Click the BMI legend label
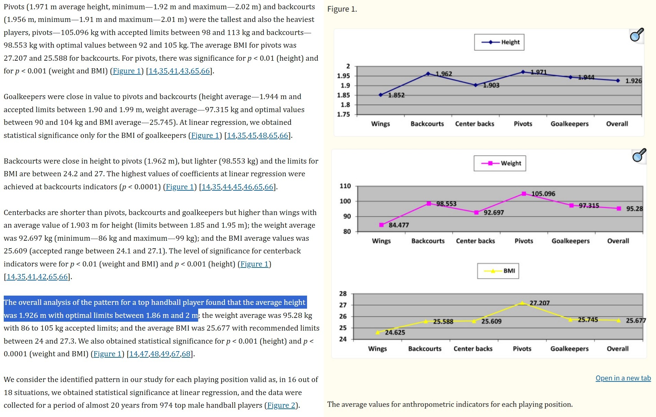The image size is (656, 417). pyautogui.click(x=509, y=271)
